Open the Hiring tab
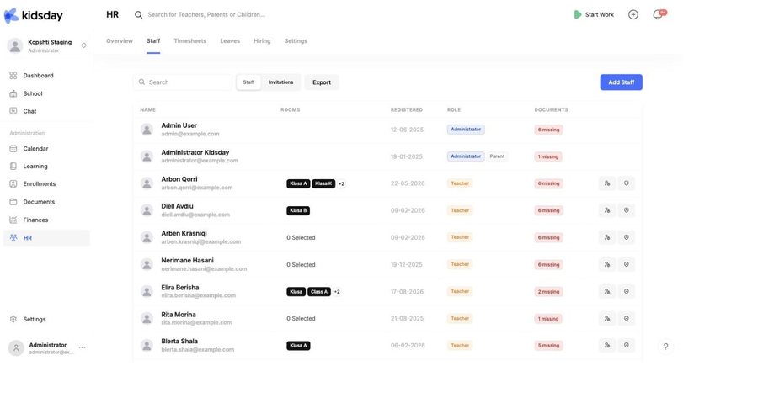Image resolution: width=758 pixels, height=403 pixels. (x=262, y=41)
